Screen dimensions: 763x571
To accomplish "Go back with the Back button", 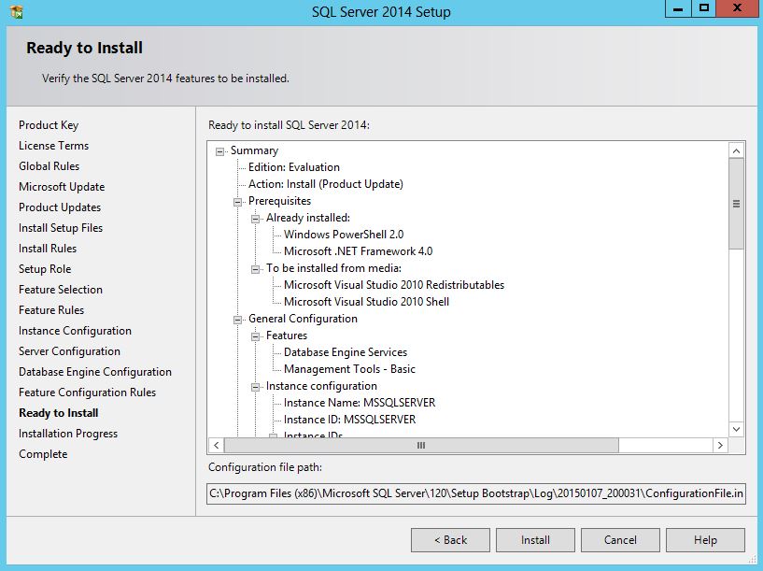I will coord(450,540).
